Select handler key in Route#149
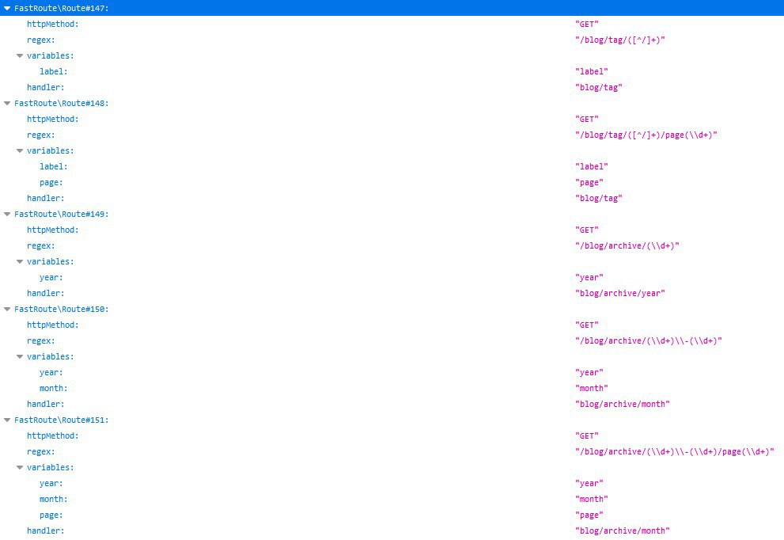This screenshot has width=784, height=540. (x=46, y=293)
